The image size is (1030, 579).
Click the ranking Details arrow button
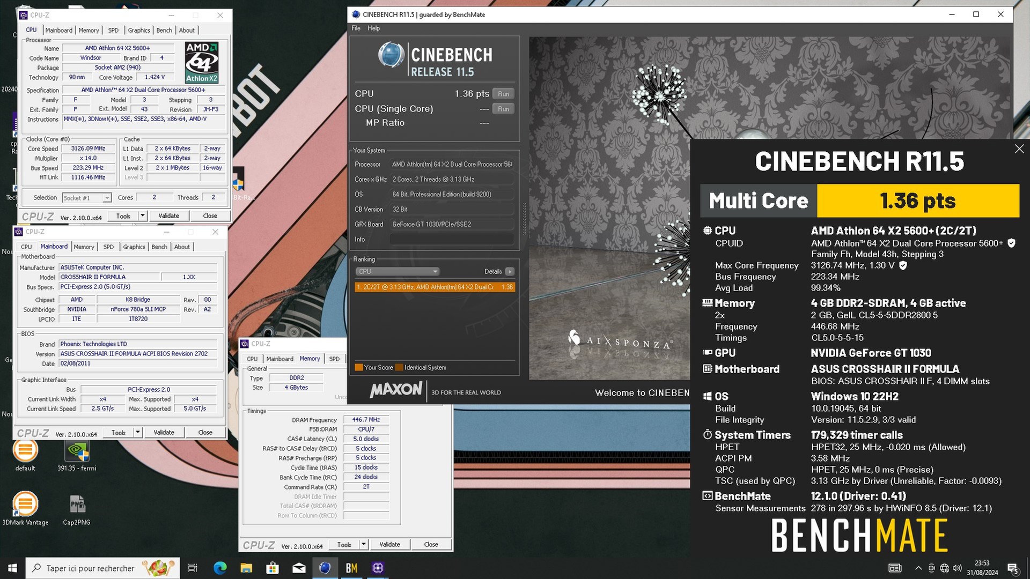[510, 271]
